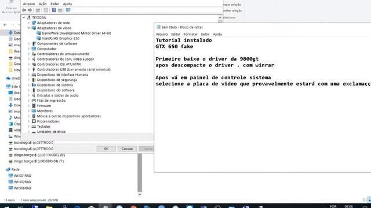Click the DameWare Mirror Driver display icon
Viewport: 371px width, 208px height.
39,34
